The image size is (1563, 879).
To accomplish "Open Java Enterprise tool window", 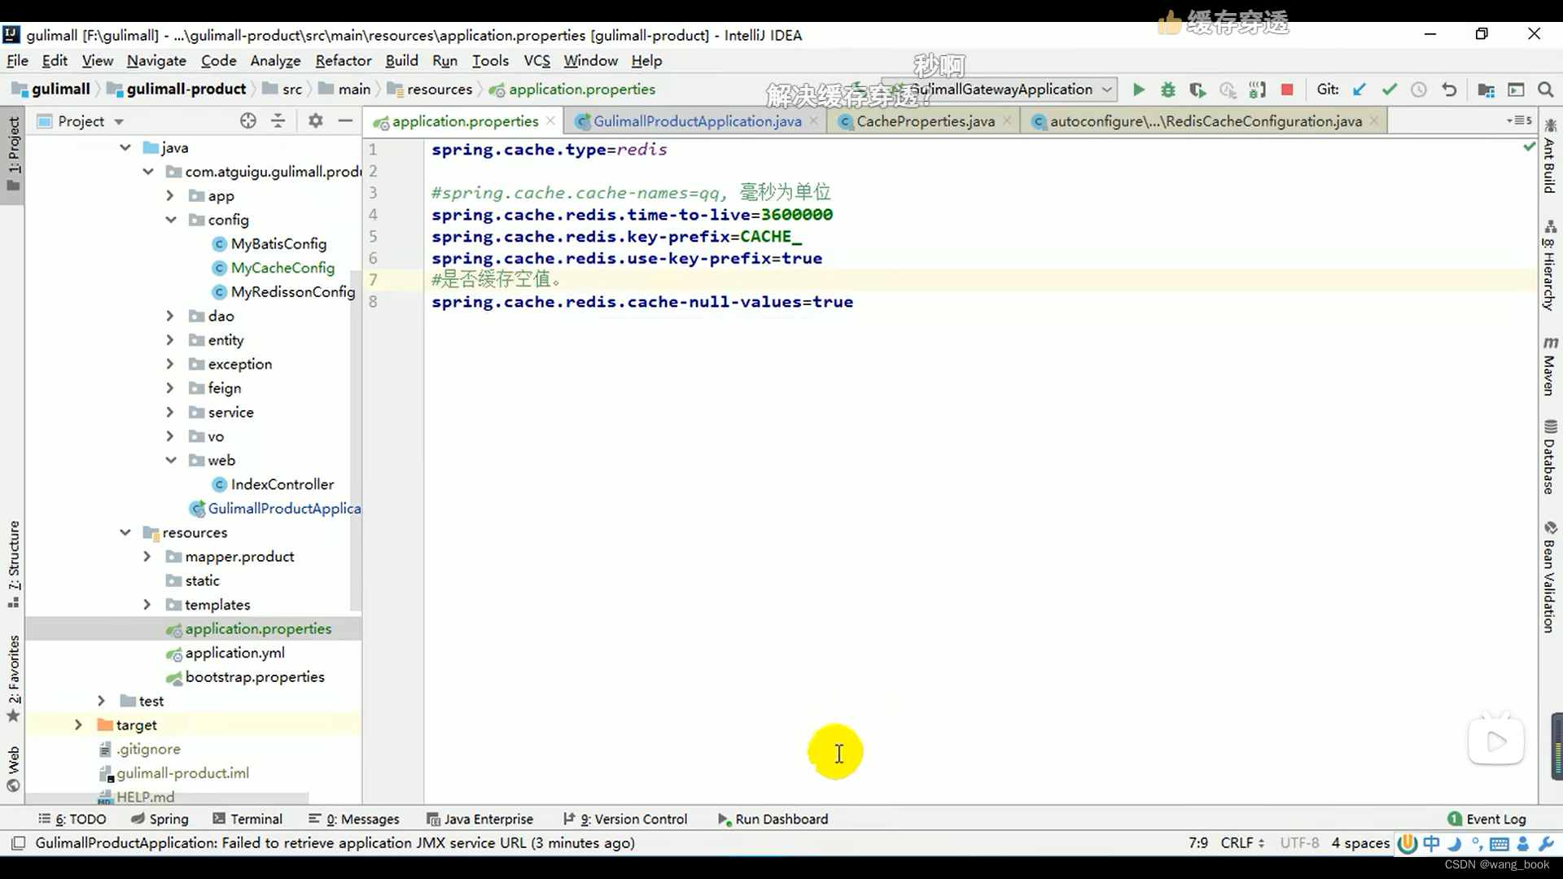I will [480, 819].
